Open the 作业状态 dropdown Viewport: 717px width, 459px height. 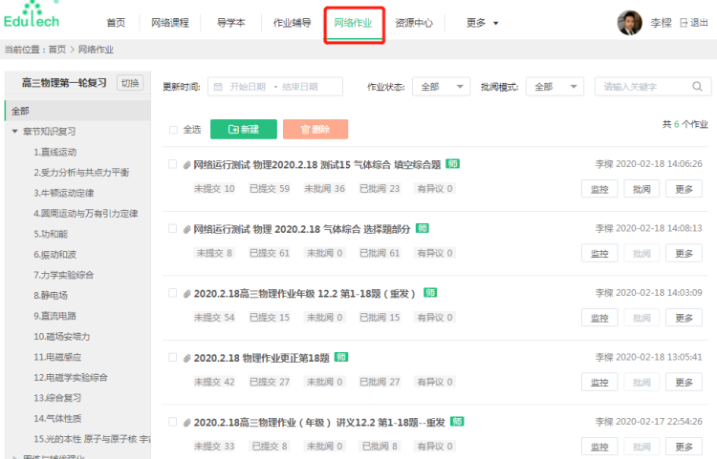(x=441, y=87)
